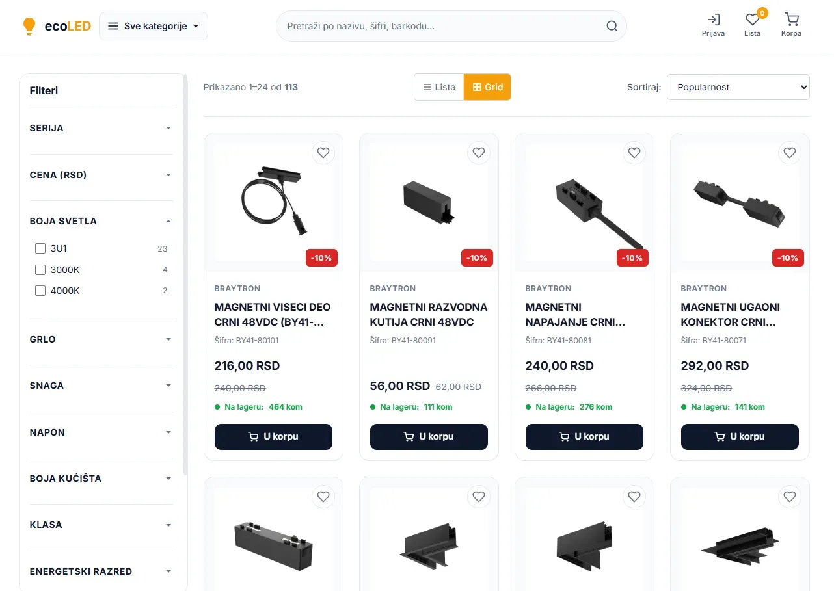Add BY41-80091 product to cart
Screen dimensions: 834x591
click(x=429, y=437)
